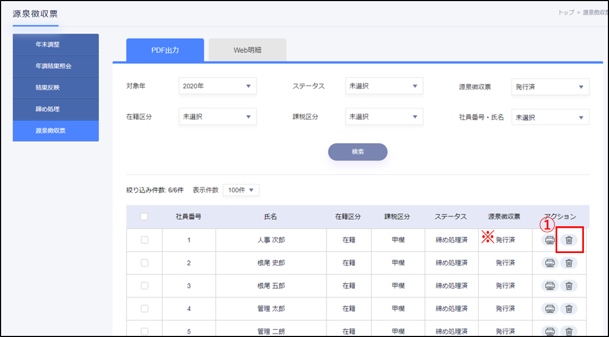The height and width of the screenshot is (337, 609).
Task: Select the checkbox for employee number 3
Action: [x=144, y=286]
